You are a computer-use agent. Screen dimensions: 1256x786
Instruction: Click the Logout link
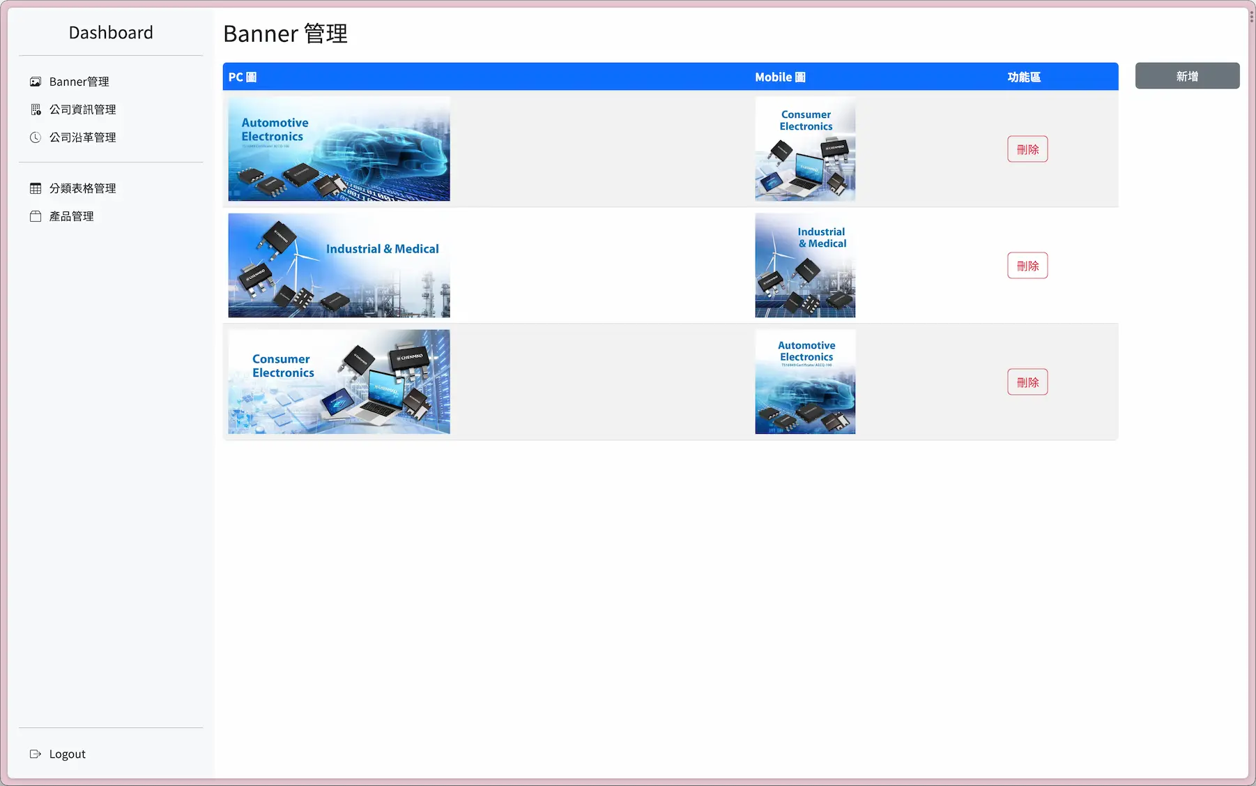click(x=67, y=754)
